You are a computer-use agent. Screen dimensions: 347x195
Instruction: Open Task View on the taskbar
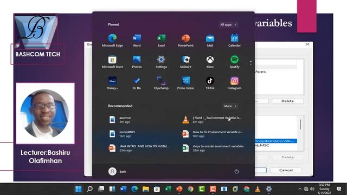(x=101, y=189)
